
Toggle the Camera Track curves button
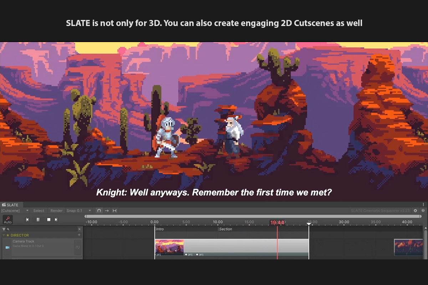tap(78, 247)
